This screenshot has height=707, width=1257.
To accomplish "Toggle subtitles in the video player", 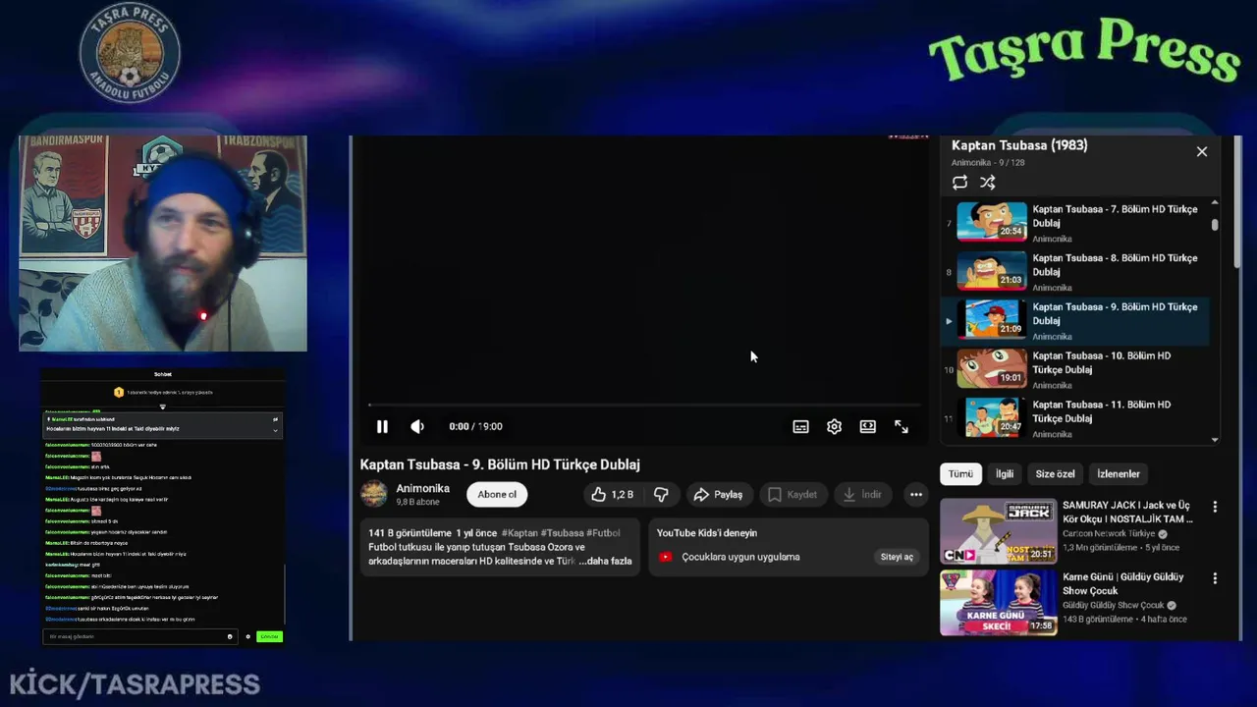I will click(800, 426).
